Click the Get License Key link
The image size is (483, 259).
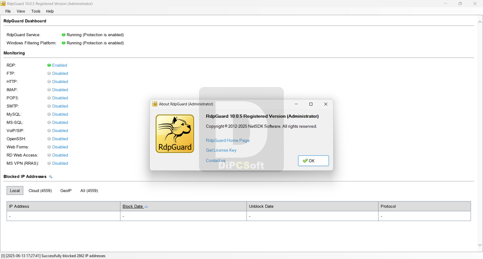[x=221, y=150]
